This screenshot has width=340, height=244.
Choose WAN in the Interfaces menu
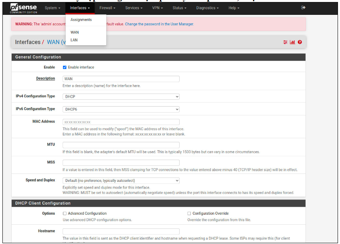pyautogui.click(x=75, y=32)
